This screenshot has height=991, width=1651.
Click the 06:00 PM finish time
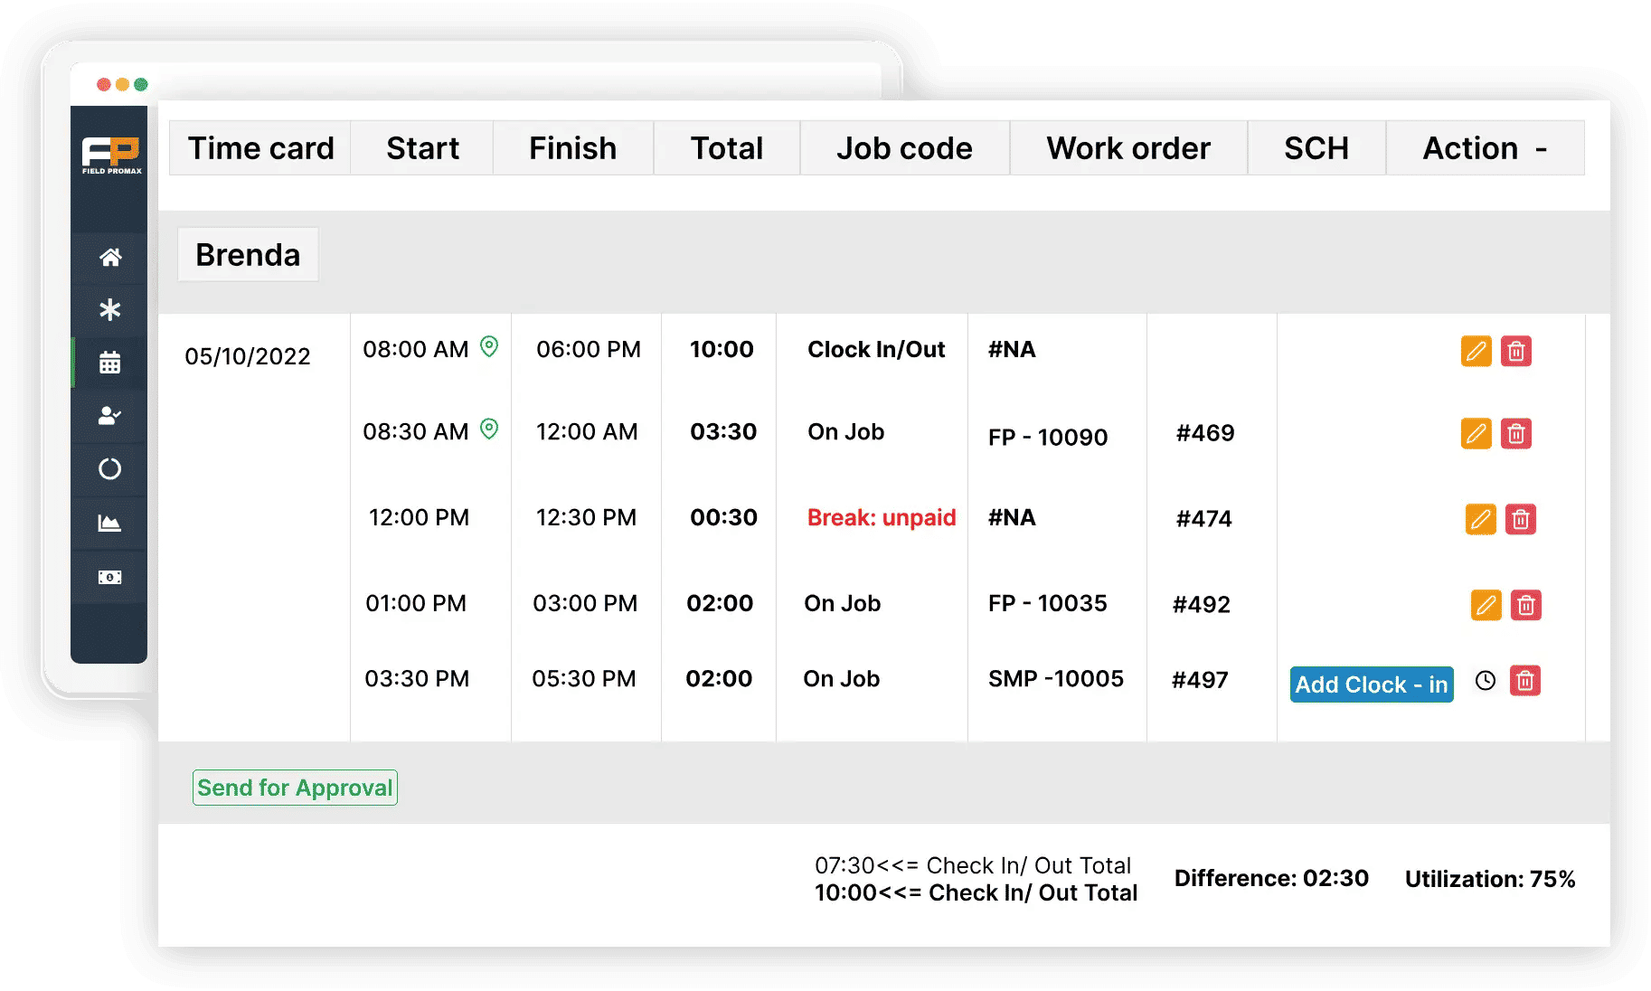(589, 349)
